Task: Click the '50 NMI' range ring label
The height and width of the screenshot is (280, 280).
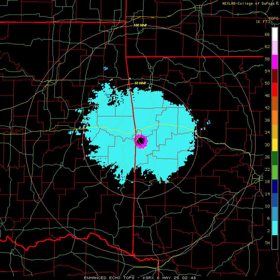Action: coord(140,83)
